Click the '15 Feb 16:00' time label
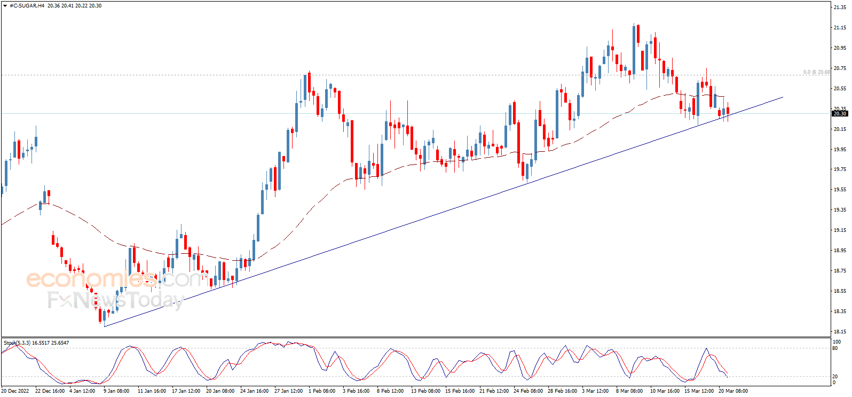 (460, 391)
